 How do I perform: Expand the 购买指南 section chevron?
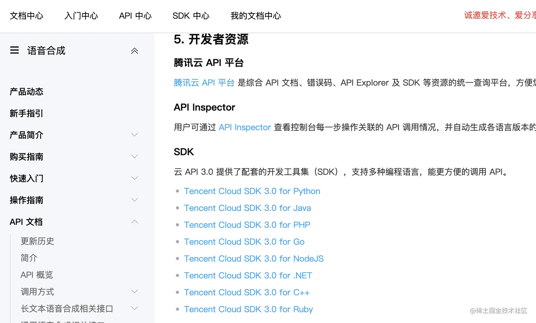click(134, 157)
